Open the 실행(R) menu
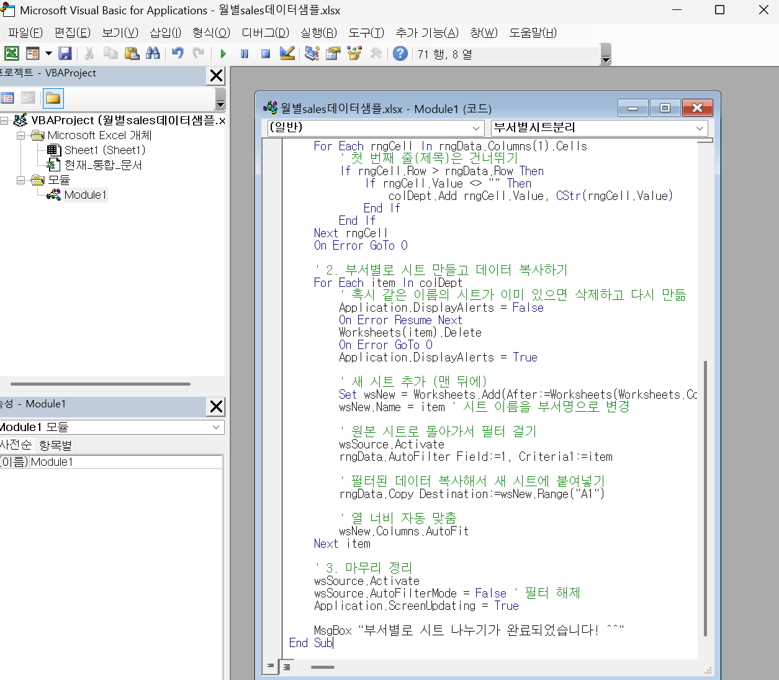 coord(318,33)
